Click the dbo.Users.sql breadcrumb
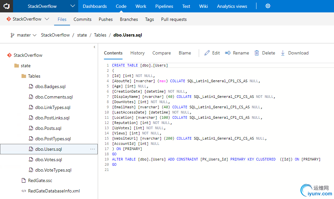Screen dimensions: 334x199 click(x=128, y=35)
